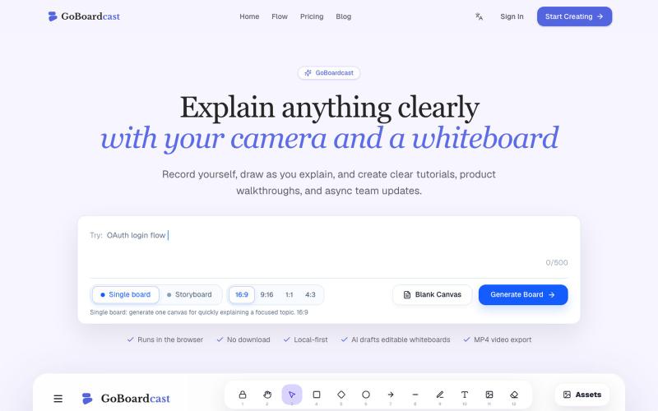Screen dimensions: 658x411
Task: Select the lock tool in whiteboard toolbar
Action: point(243,395)
